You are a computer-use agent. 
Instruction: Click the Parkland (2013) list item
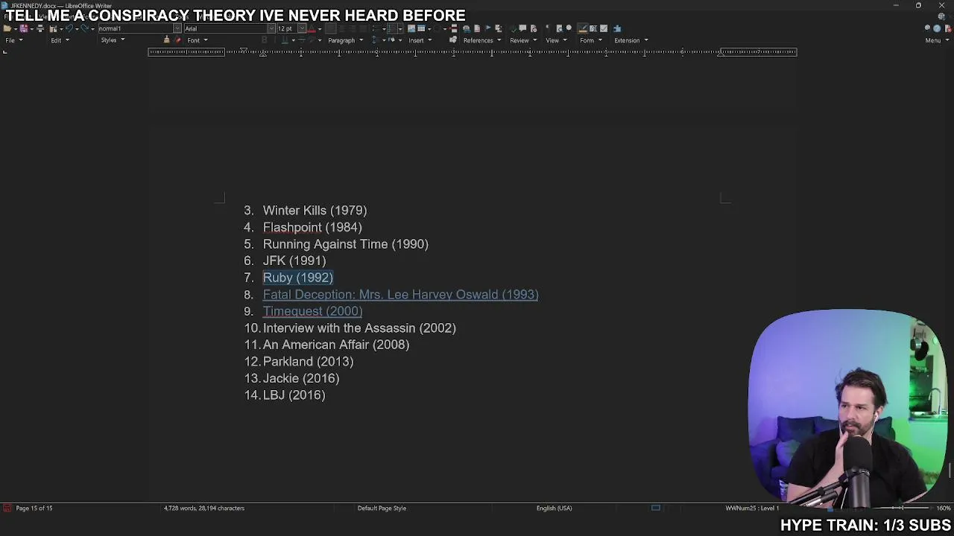pos(308,361)
